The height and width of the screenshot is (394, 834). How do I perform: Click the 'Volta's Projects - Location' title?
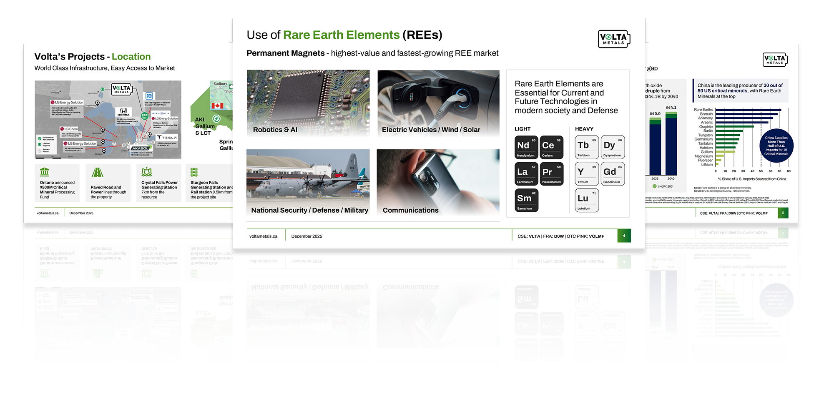pyautogui.click(x=93, y=57)
